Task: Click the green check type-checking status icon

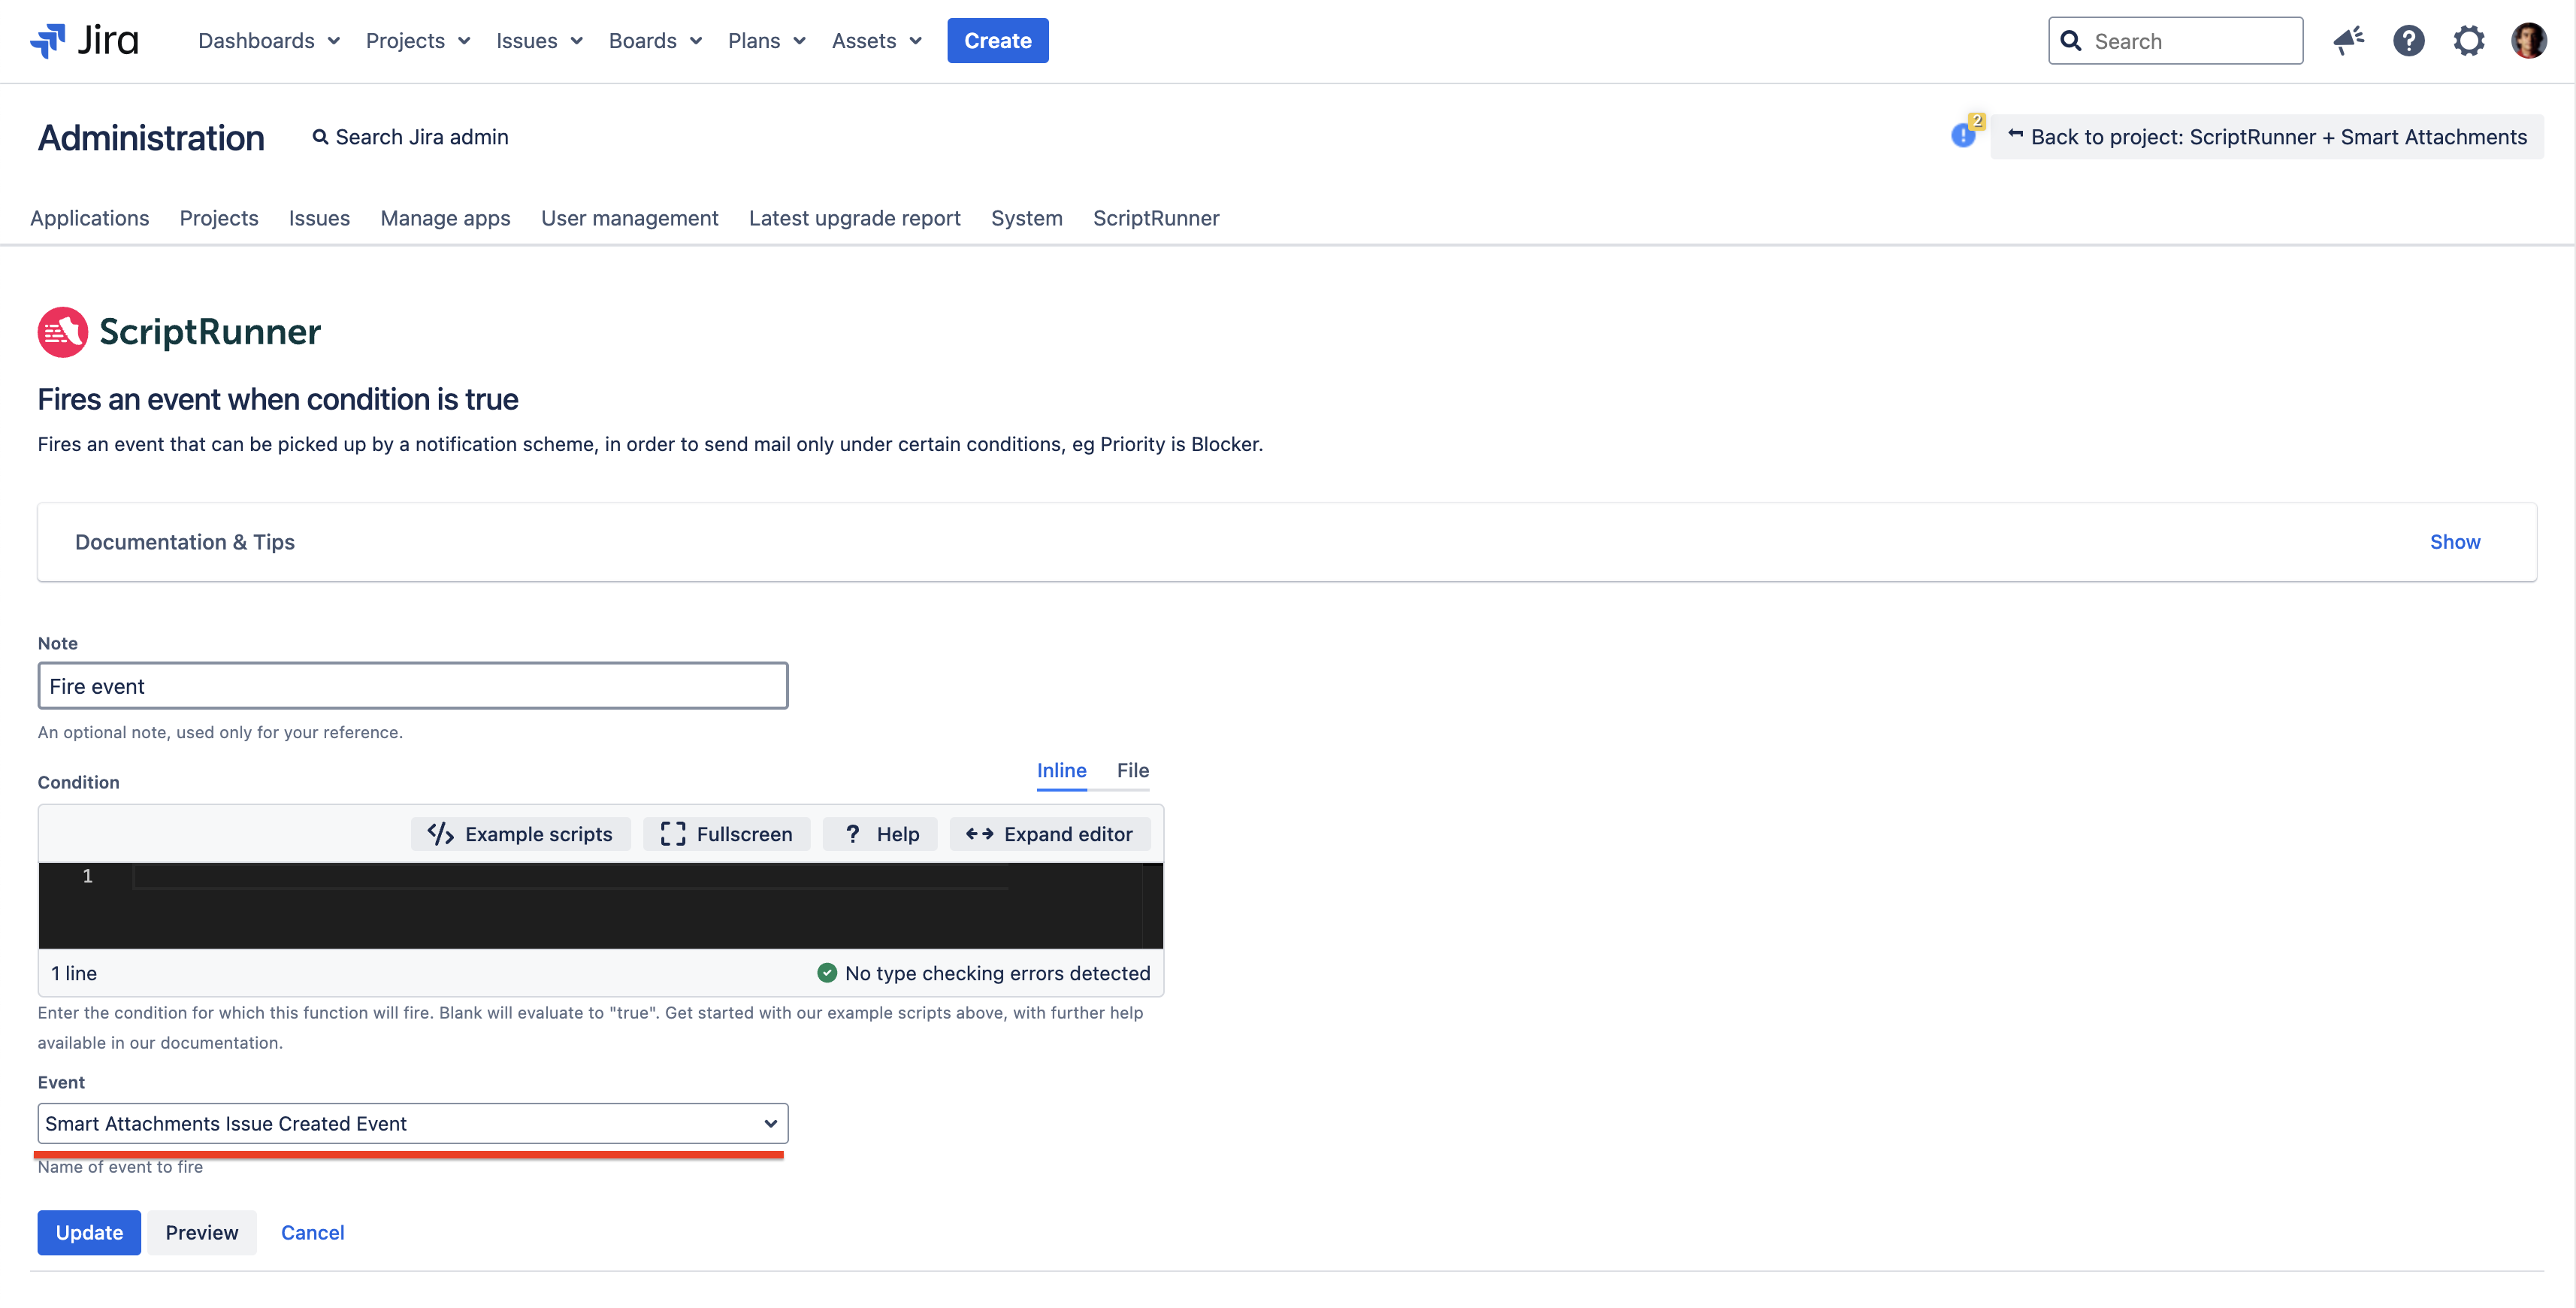Action: point(826,973)
